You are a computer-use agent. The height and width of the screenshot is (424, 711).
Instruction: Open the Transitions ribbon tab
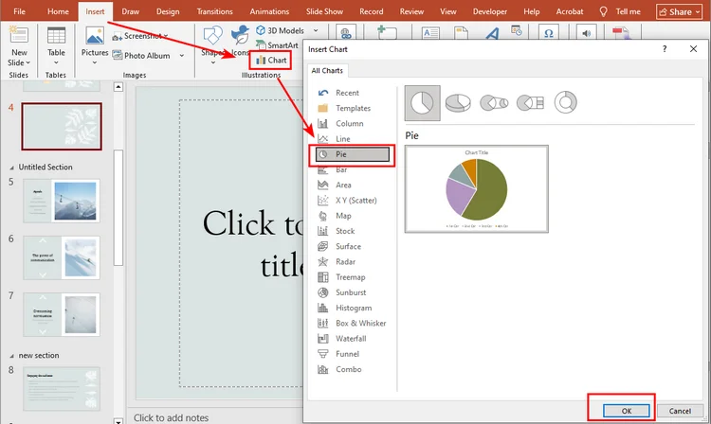tap(214, 11)
